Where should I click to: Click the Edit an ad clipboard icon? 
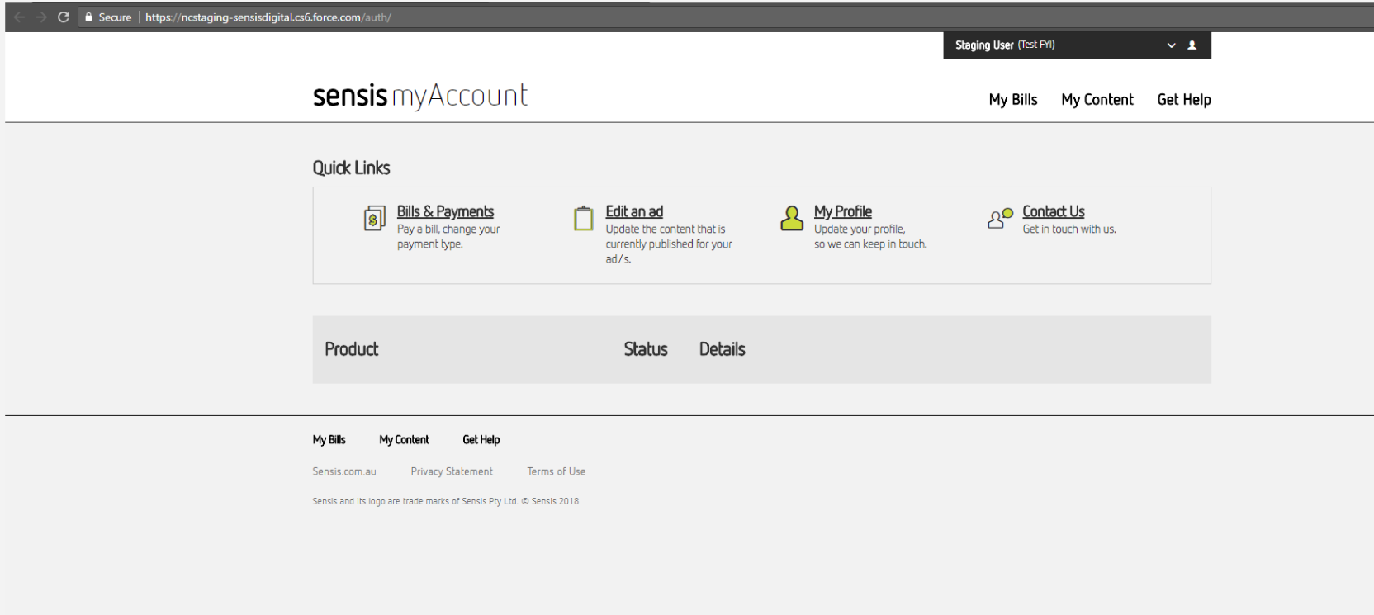click(x=584, y=218)
